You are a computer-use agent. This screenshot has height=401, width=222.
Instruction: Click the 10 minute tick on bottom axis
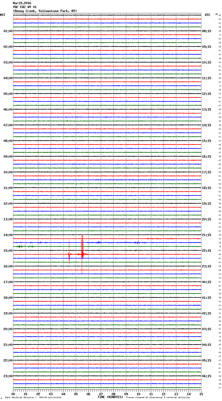[x=138, y=394]
